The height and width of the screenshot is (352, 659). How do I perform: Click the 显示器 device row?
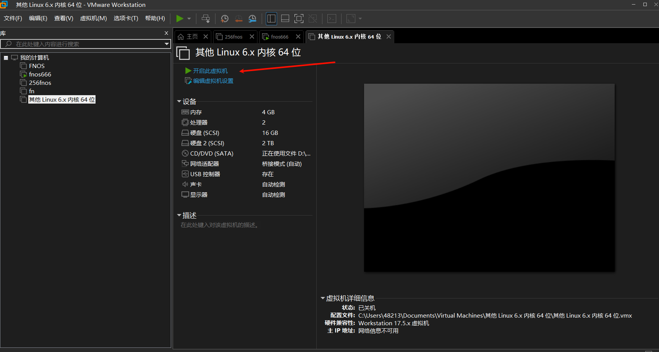click(x=246, y=195)
